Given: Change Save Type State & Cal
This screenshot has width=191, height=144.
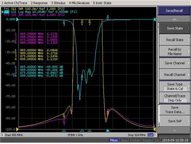Looking at the screenshot, I should (x=175, y=86).
